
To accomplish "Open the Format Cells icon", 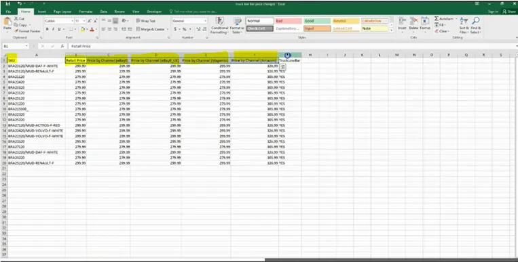I will point(425,22).
